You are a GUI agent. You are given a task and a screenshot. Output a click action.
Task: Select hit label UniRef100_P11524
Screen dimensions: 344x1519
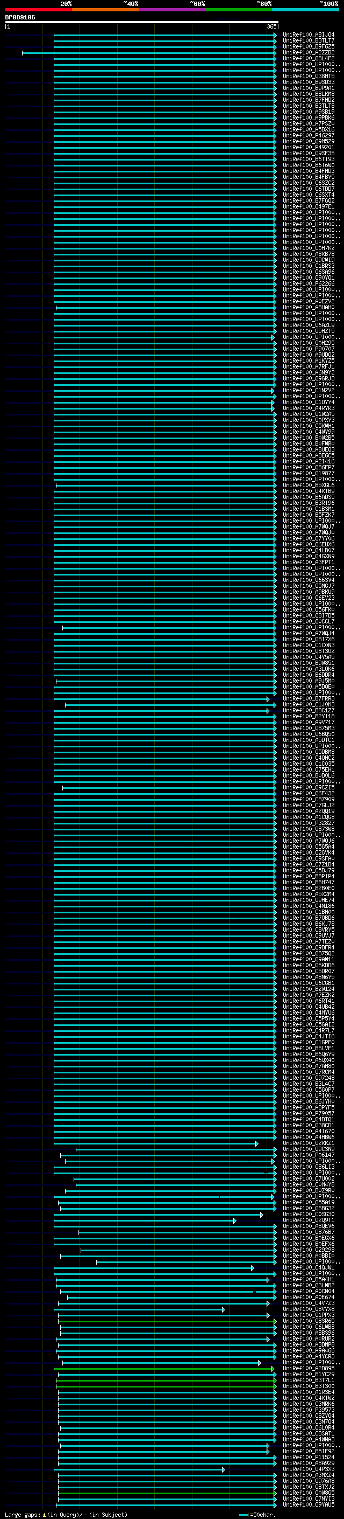[309, 1457]
